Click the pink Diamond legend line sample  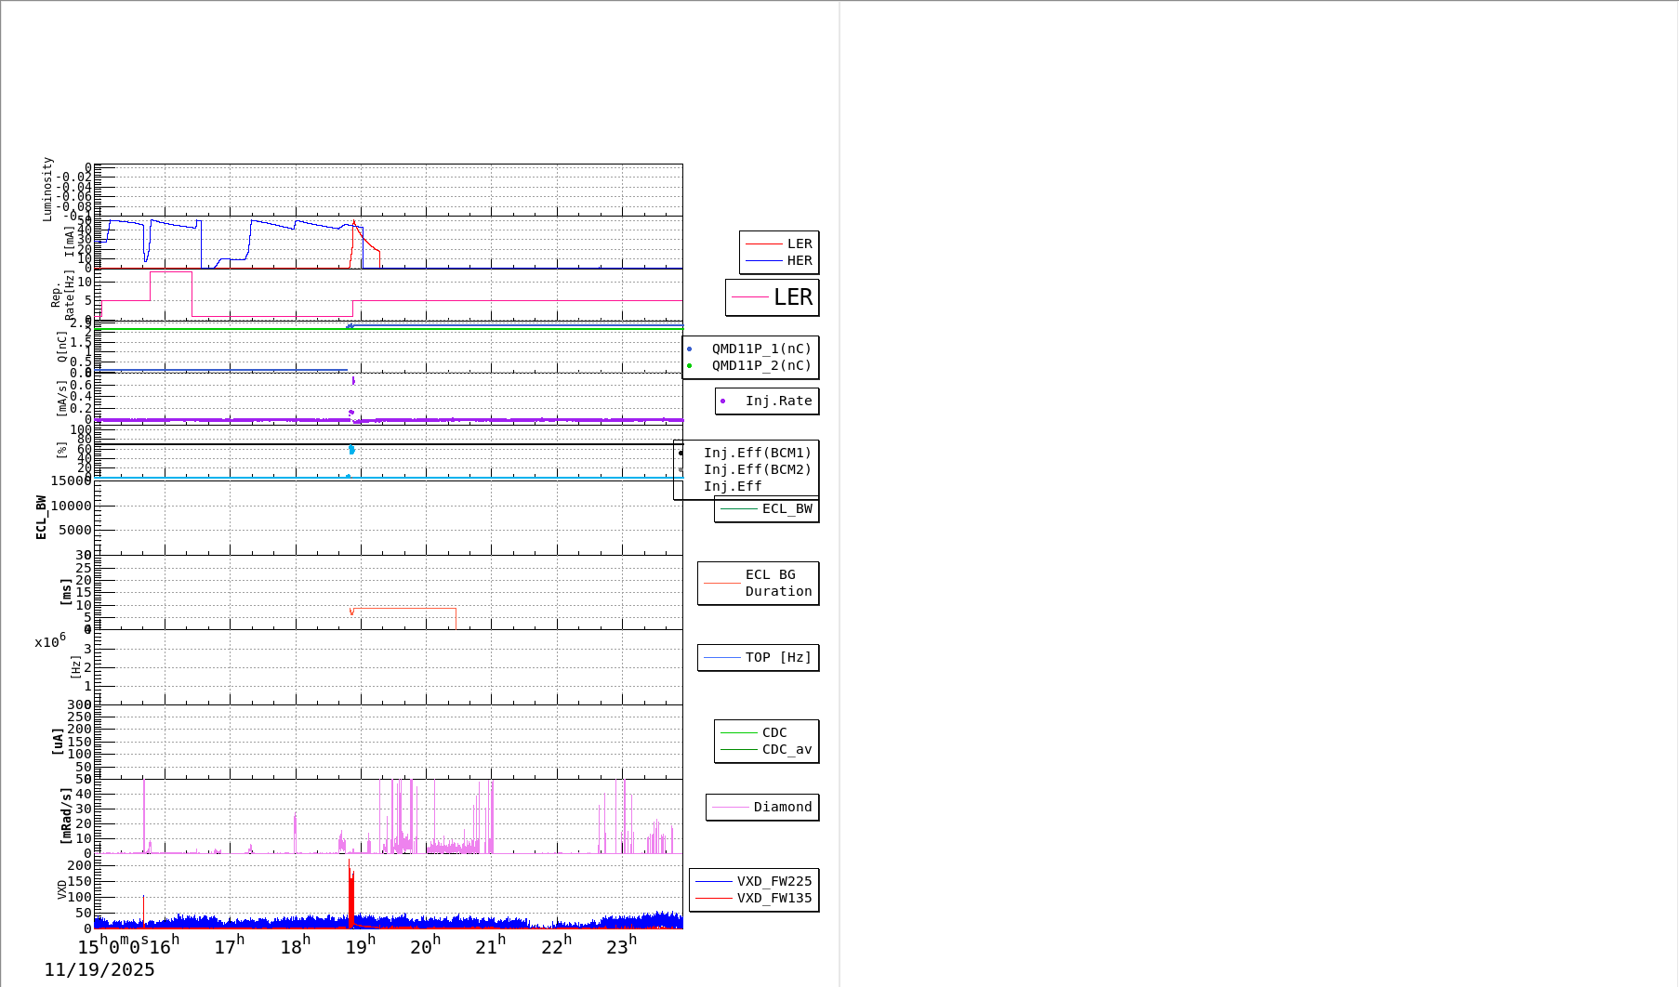[x=730, y=808]
